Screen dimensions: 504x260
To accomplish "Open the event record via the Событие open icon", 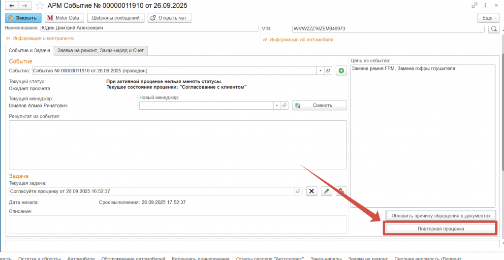I will (328, 70).
